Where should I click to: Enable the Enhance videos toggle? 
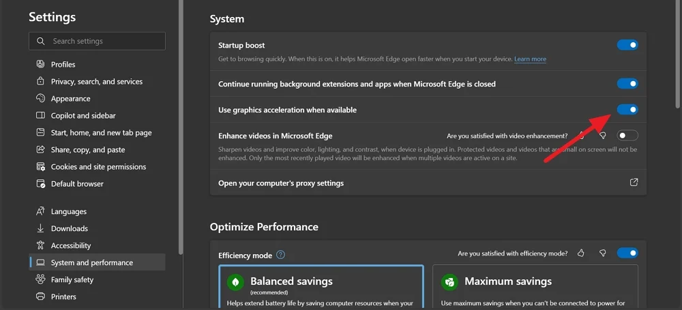click(x=627, y=136)
